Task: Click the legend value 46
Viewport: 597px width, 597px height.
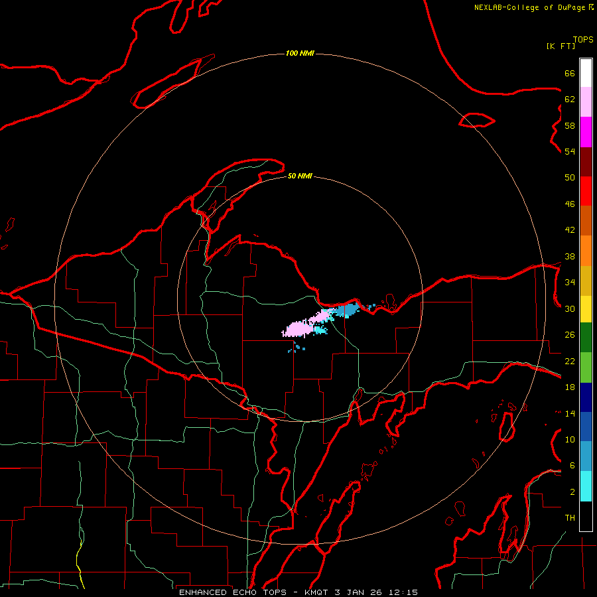Action: [570, 204]
